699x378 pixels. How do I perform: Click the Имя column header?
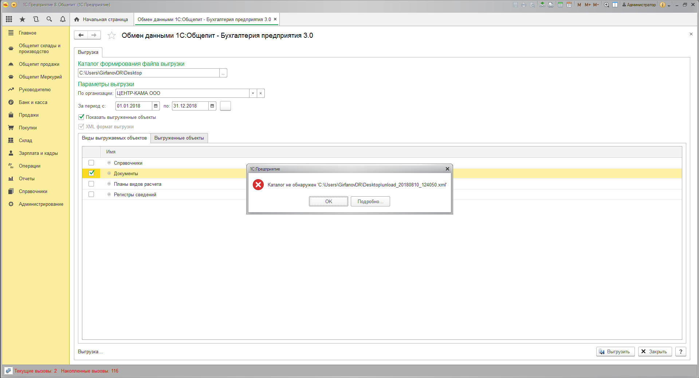tap(391, 152)
